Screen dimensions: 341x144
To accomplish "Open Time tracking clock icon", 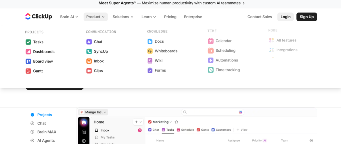I will (x=211, y=70).
